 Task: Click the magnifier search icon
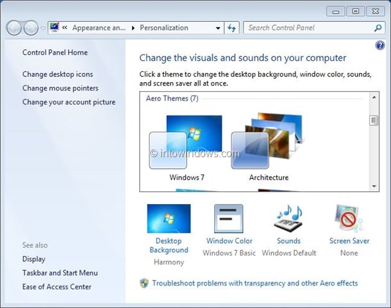coord(378,28)
